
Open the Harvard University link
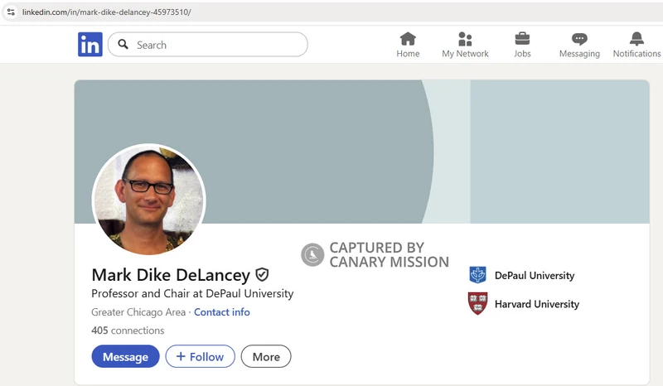click(x=537, y=304)
